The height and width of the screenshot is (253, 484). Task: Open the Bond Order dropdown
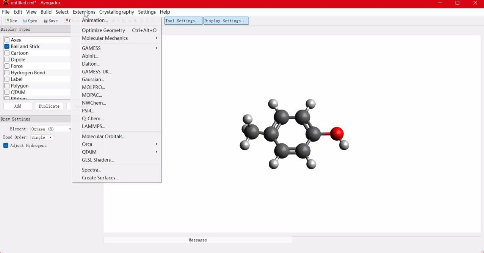point(42,137)
